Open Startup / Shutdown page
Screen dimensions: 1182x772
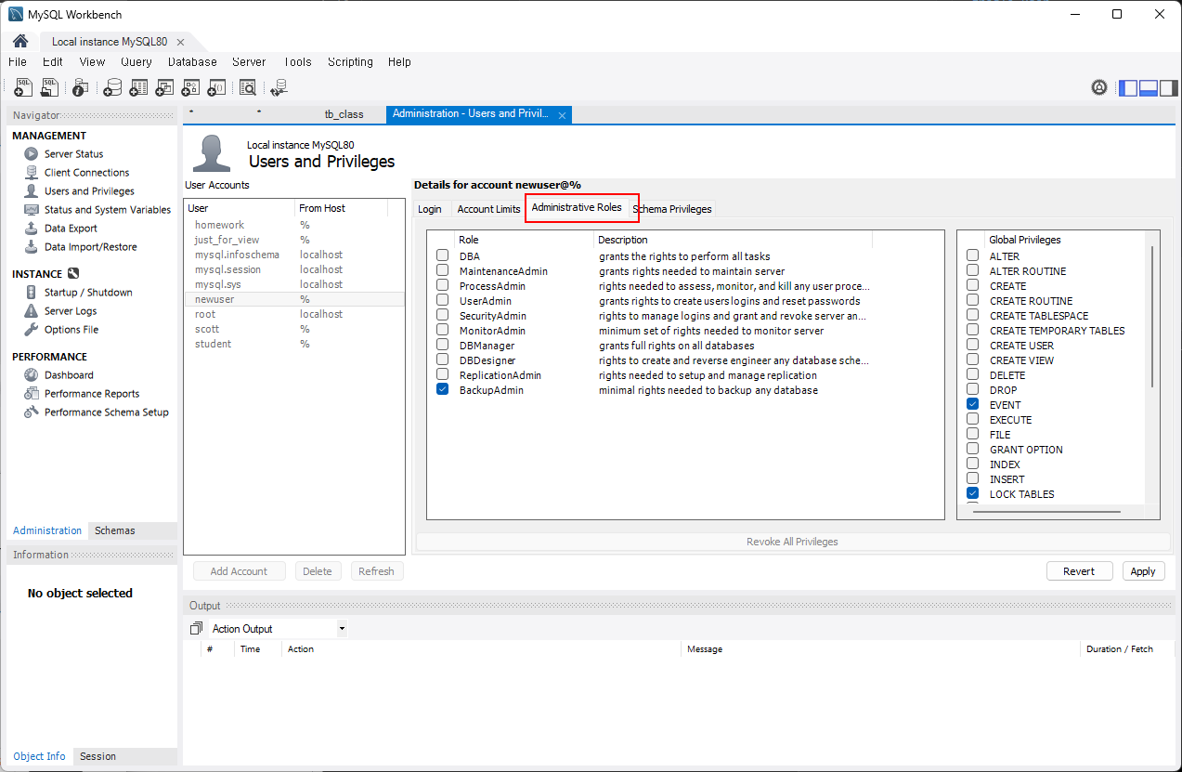pyautogui.click(x=88, y=293)
